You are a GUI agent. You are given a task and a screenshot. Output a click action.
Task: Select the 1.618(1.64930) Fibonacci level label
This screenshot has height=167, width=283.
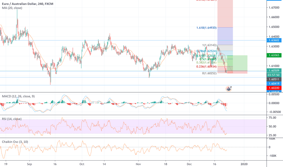[x=206, y=28]
